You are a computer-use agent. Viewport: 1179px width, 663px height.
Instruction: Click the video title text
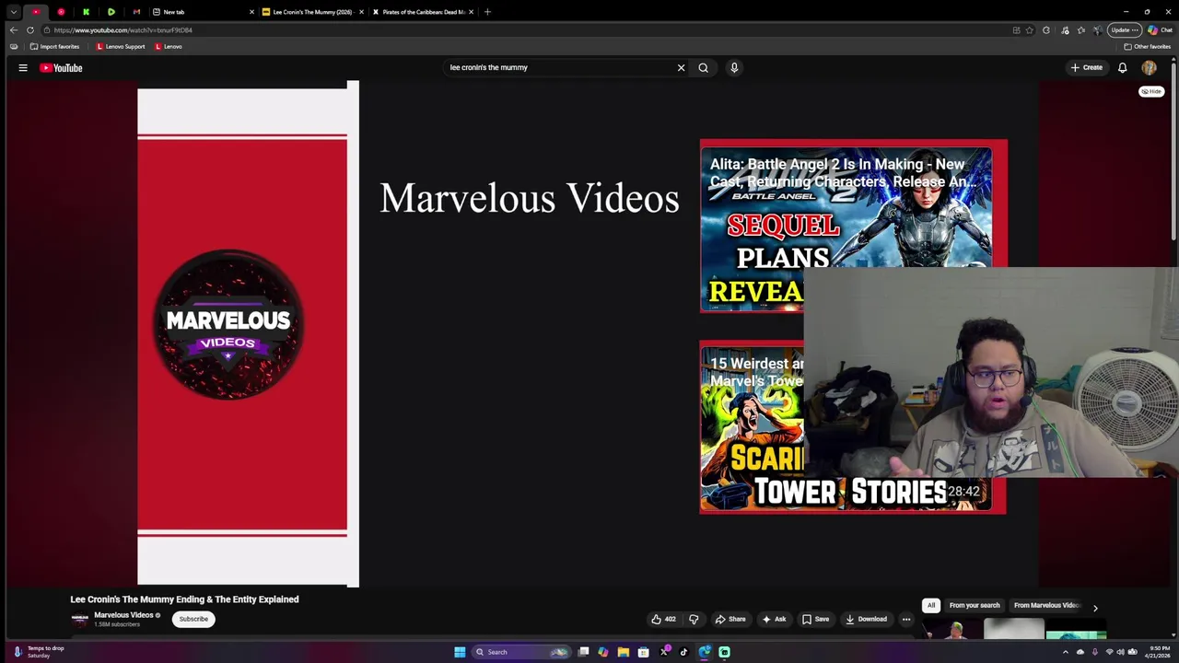pos(184,599)
